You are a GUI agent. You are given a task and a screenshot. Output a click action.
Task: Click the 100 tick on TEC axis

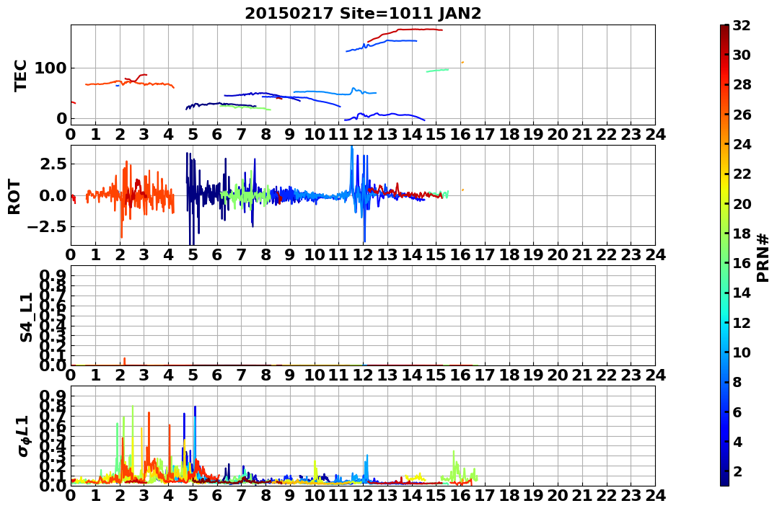(51, 68)
